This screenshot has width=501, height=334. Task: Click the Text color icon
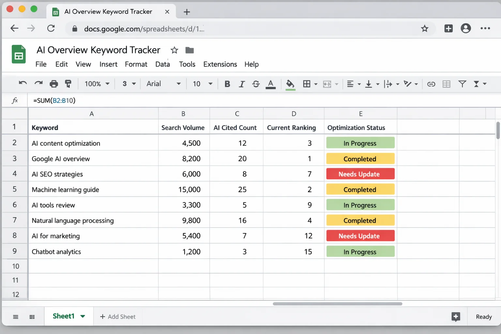pyautogui.click(x=270, y=83)
